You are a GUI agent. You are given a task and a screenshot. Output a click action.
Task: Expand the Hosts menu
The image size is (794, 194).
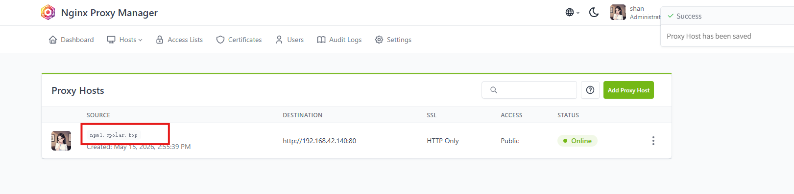[125, 40]
